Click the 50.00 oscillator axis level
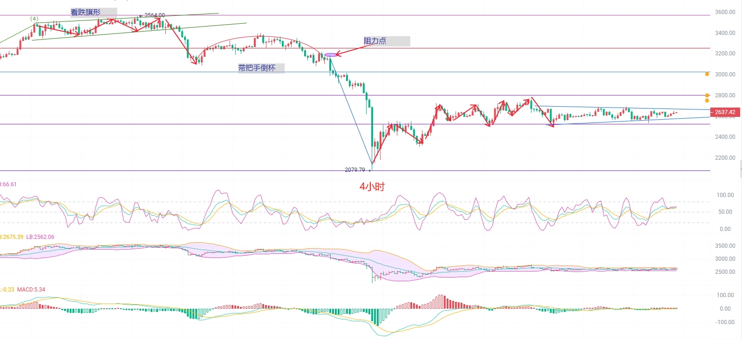 click(725, 212)
